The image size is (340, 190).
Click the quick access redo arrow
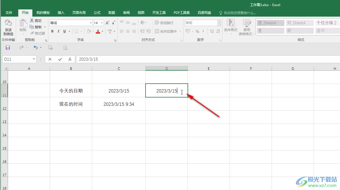coord(22,48)
